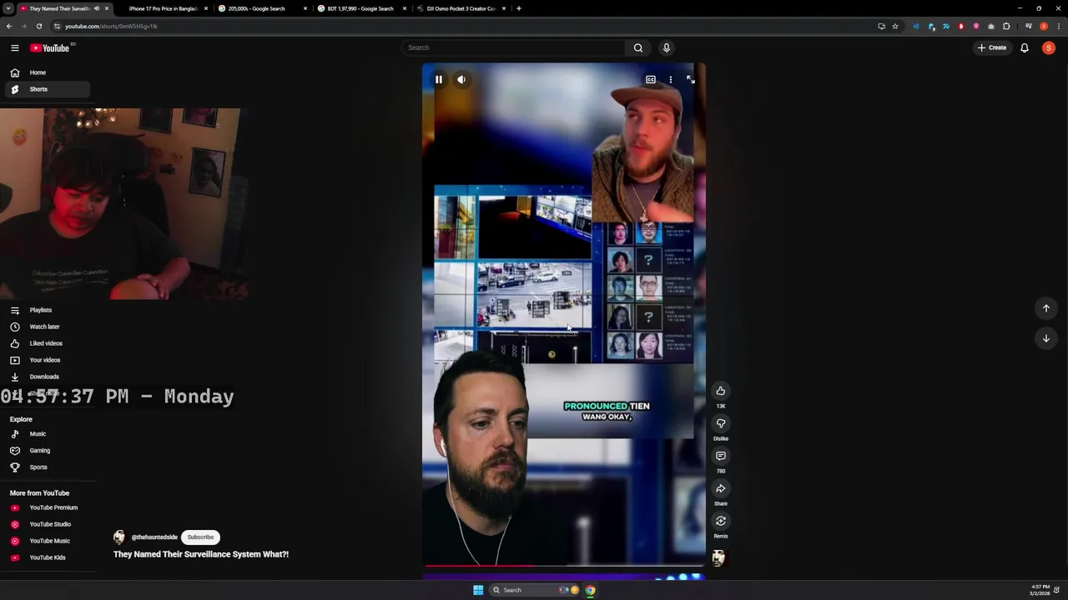Screen dimensions: 1068x600
Task: Open the YouTube account avatar menu
Action: [x=1049, y=47]
